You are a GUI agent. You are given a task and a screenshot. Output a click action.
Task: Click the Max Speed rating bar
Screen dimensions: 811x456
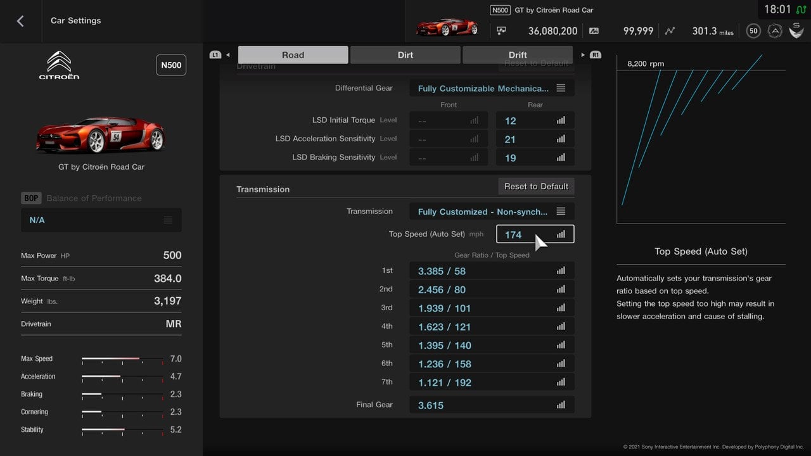coord(122,359)
